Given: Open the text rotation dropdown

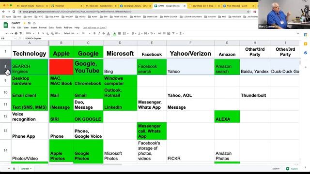Looking at the screenshot, I should point(153,33).
